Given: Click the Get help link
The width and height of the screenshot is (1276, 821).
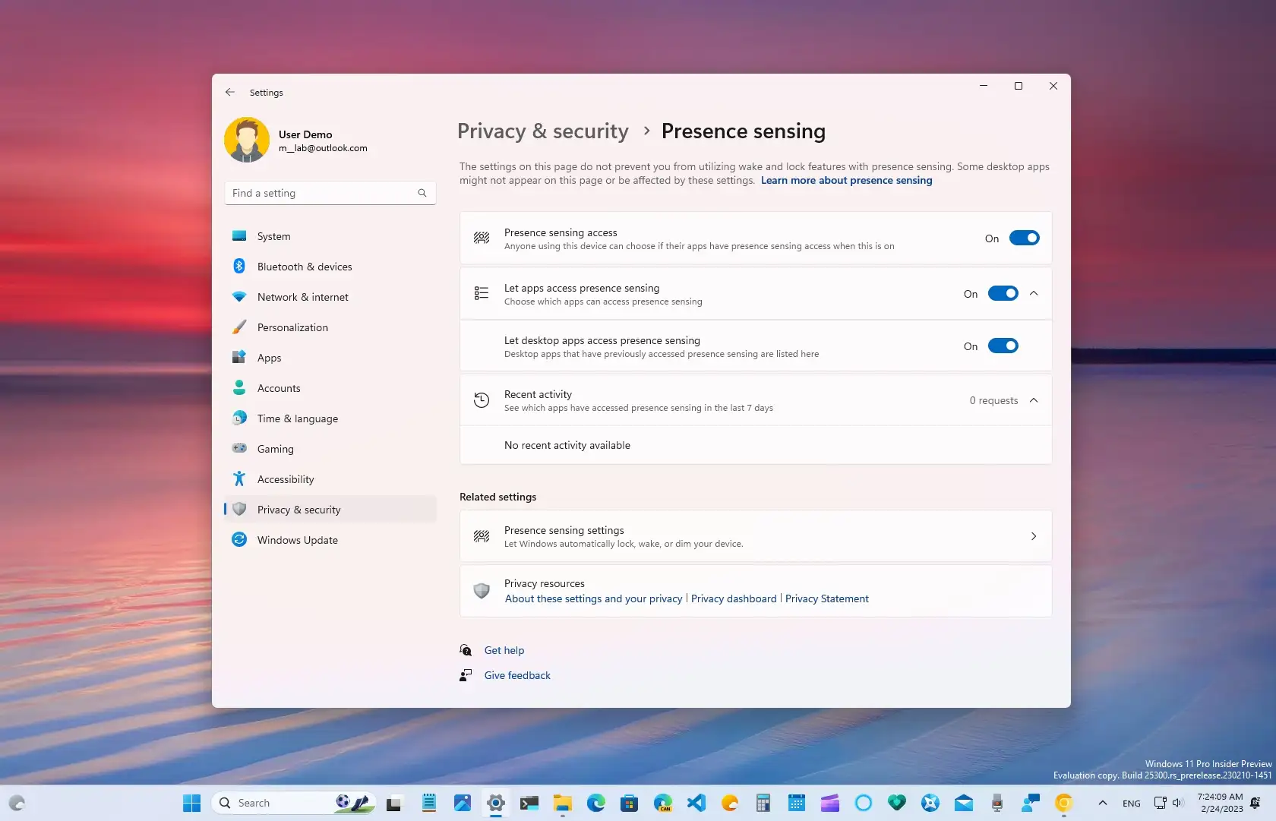Looking at the screenshot, I should click(x=504, y=650).
